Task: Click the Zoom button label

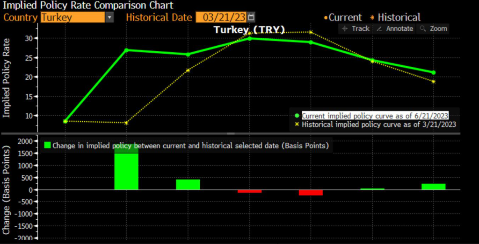Action: coord(438,29)
